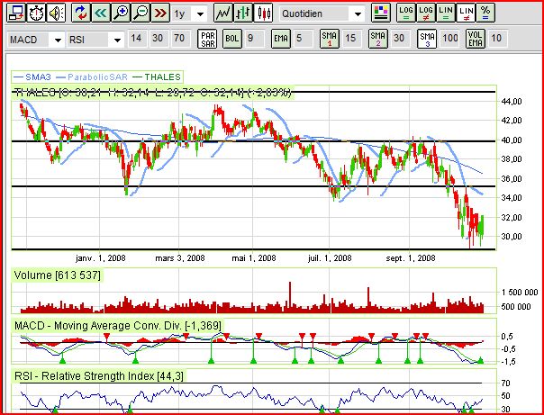Image resolution: width=544 pixels, height=415 pixels.
Task: Click the speaker sound icon
Action: pyautogui.click(x=56, y=14)
